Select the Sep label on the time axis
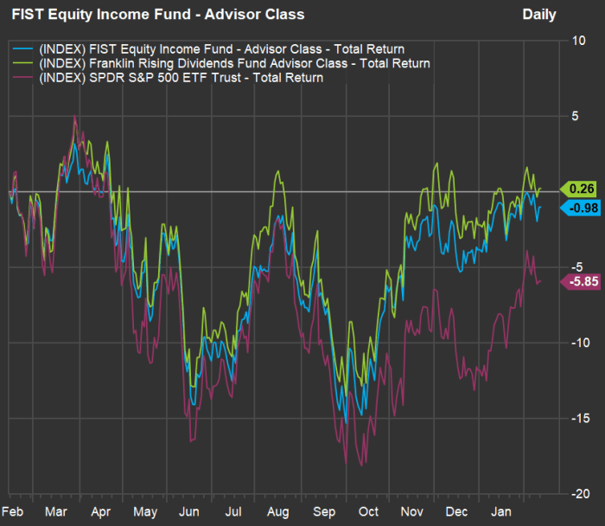 pyautogui.click(x=323, y=511)
